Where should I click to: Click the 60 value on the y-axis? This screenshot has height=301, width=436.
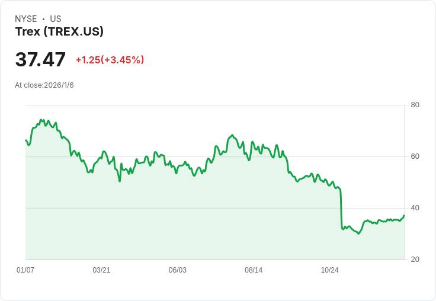415,156
